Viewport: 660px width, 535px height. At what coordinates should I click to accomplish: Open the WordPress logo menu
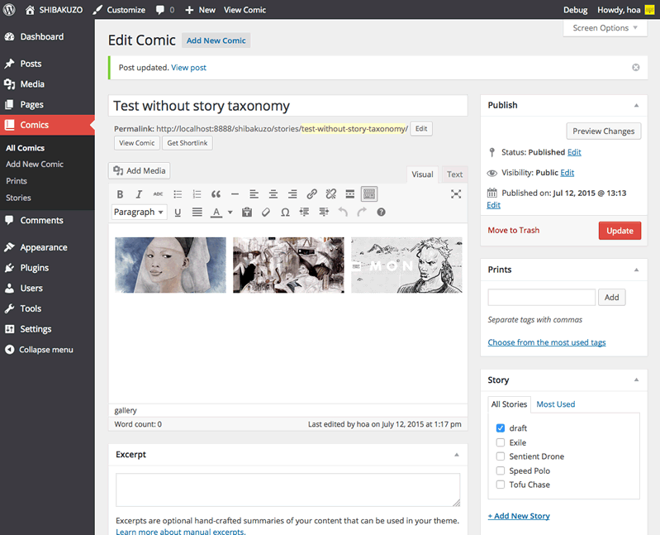[x=9, y=9]
